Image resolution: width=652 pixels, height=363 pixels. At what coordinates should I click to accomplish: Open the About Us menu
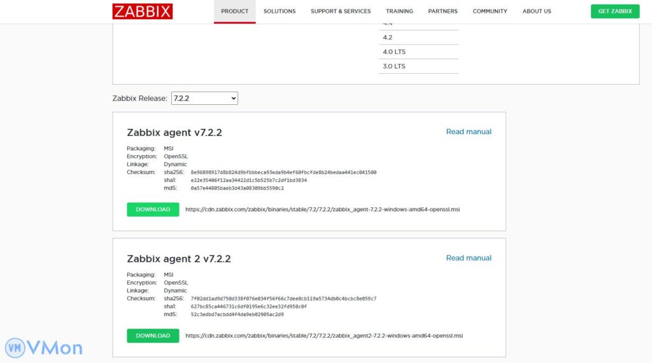[x=537, y=11]
